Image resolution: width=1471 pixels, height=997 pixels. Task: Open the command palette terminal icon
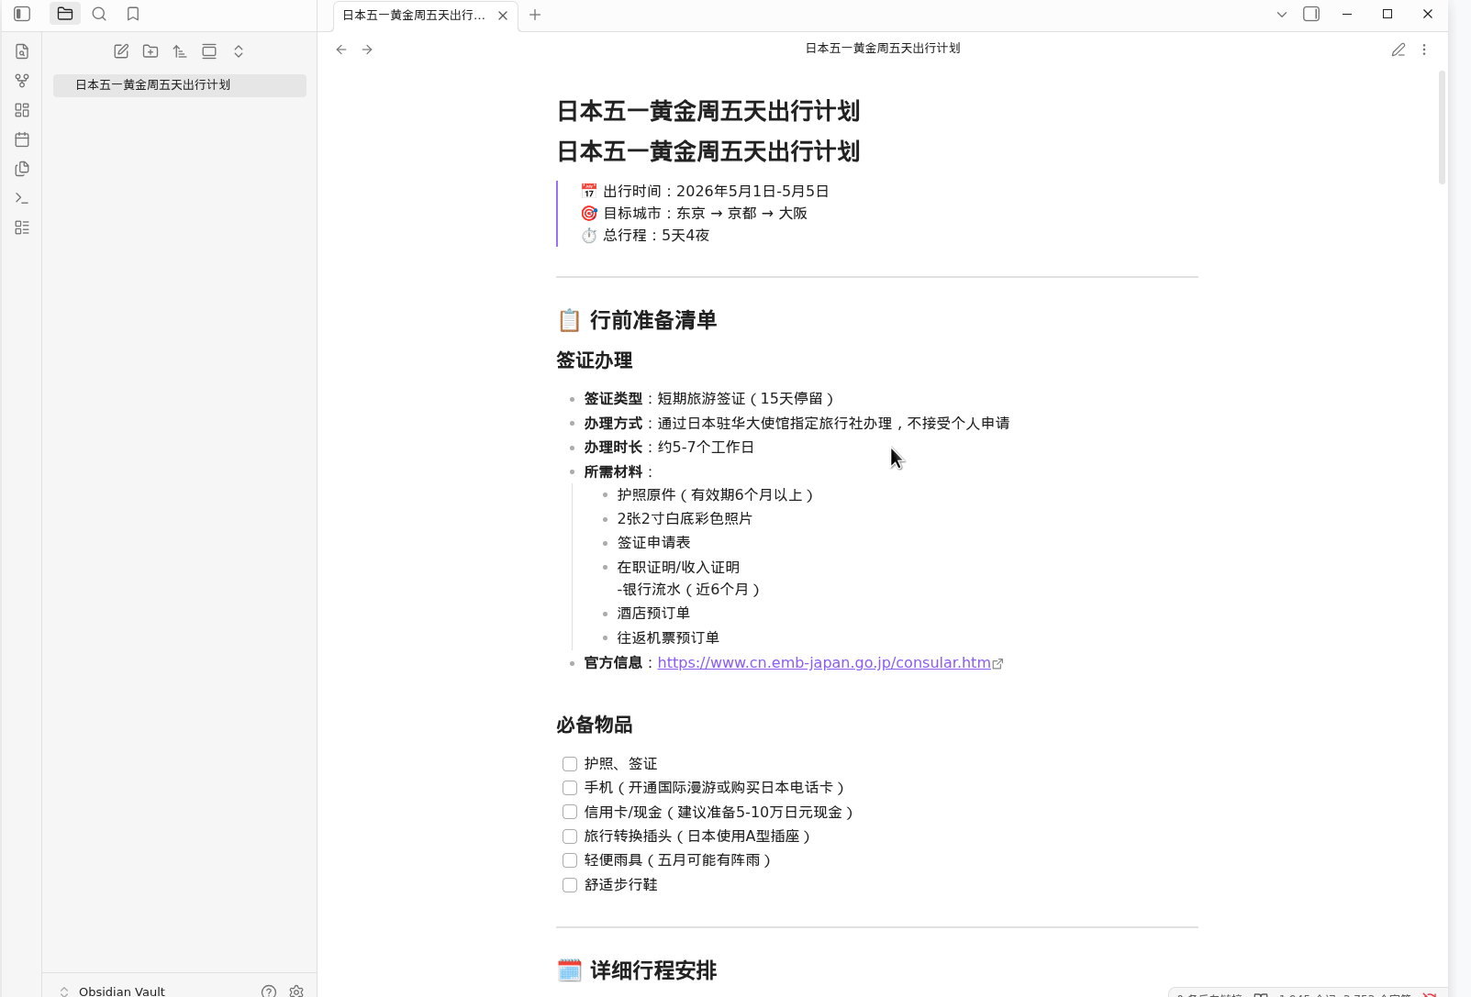(x=21, y=197)
